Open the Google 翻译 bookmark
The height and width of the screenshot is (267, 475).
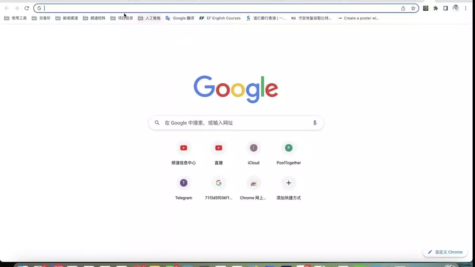point(180,18)
